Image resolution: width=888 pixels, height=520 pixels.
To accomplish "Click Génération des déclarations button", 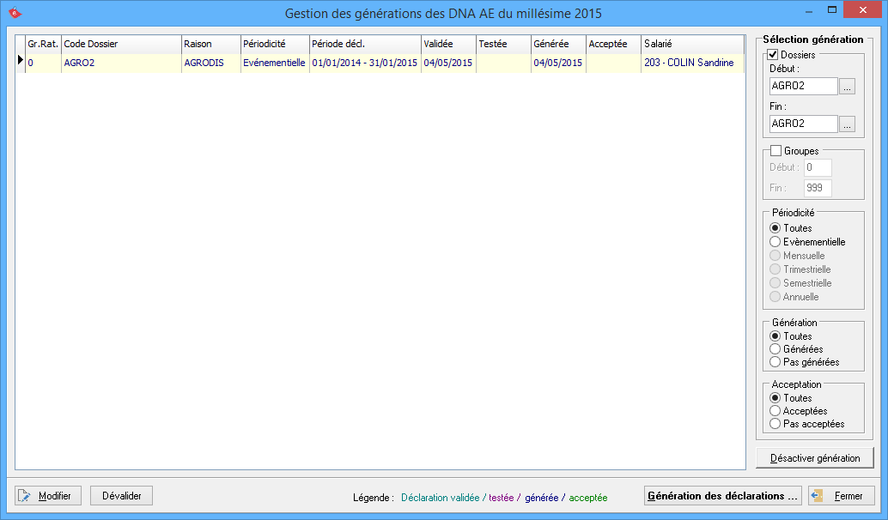I will click(x=722, y=496).
